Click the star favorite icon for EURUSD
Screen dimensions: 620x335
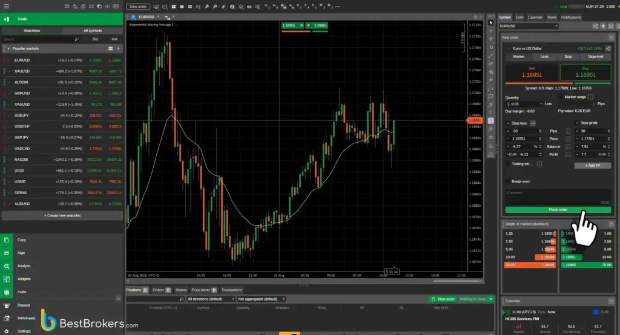click(x=603, y=26)
